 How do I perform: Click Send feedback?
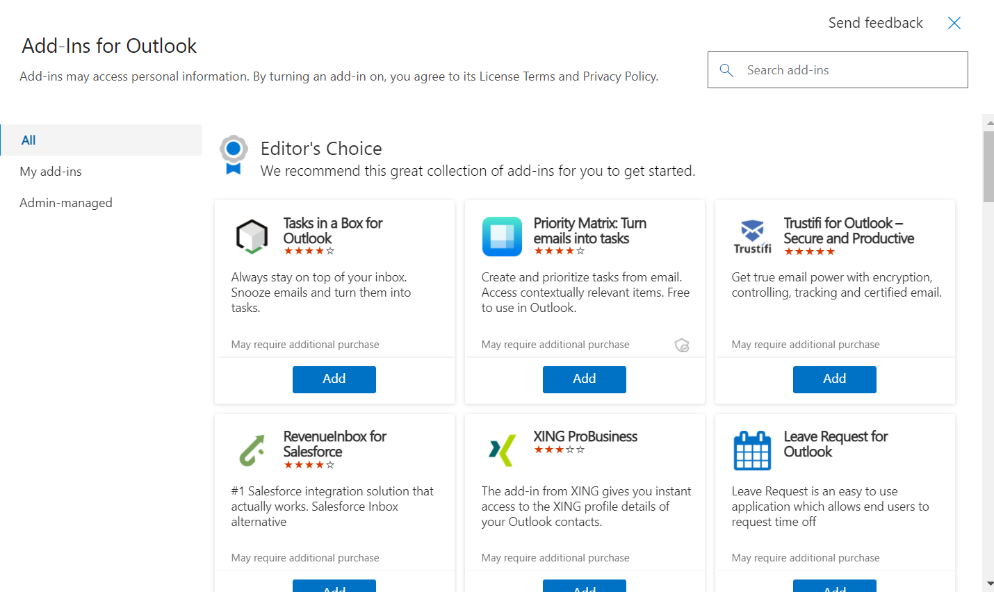click(874, 22)
